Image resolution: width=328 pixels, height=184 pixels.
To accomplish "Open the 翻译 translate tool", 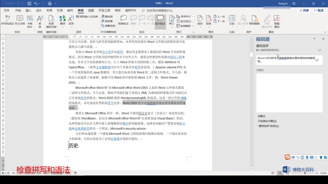I will [x=63, y=21].
